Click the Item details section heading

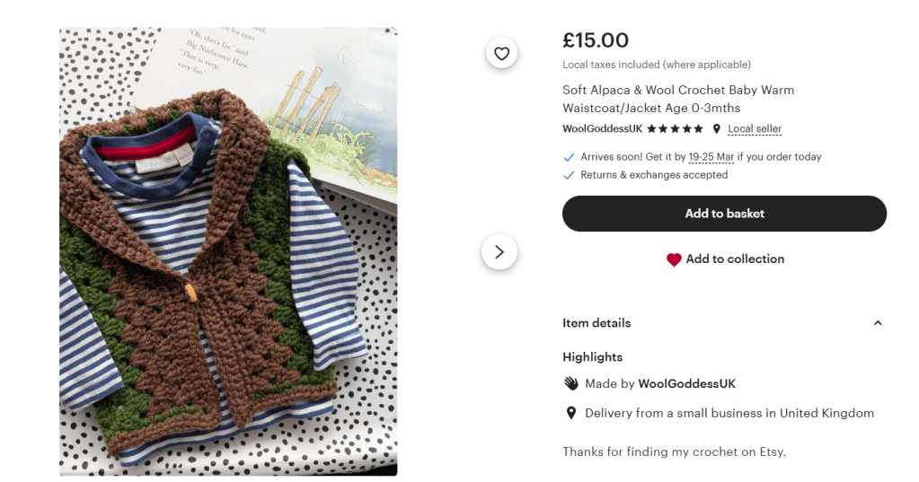point(596,323)
